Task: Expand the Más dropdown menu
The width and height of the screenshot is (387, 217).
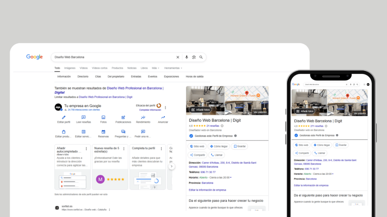Action: point(155,68)
